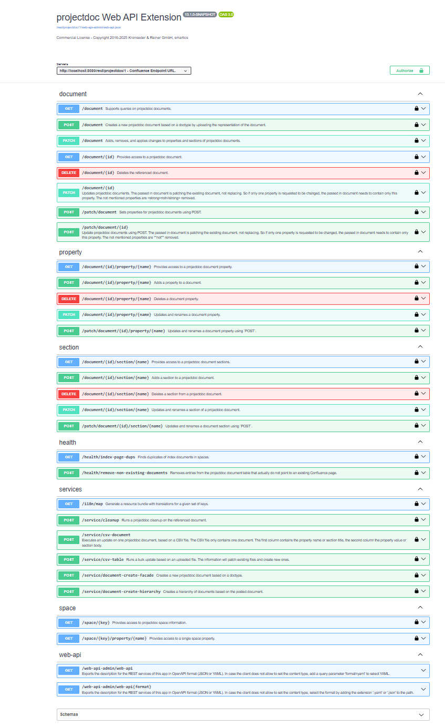445x728 pixels.
Task: Click lock icon on GET /space/{key} row
Action: (416, 622)
